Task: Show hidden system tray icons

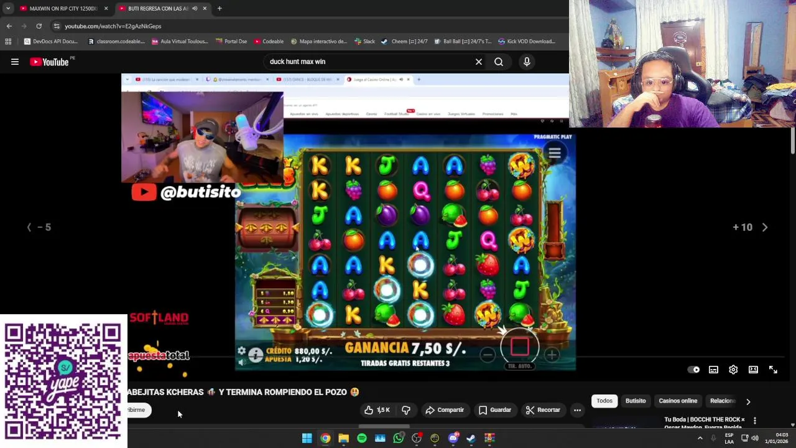Action: click(700, 439)
